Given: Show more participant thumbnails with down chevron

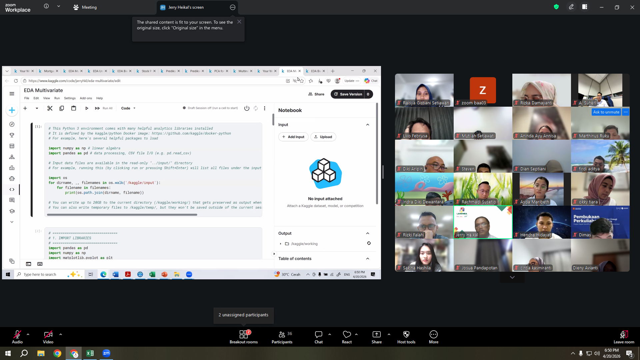Looking at the screenshot, I should click(x=512, y=277).
